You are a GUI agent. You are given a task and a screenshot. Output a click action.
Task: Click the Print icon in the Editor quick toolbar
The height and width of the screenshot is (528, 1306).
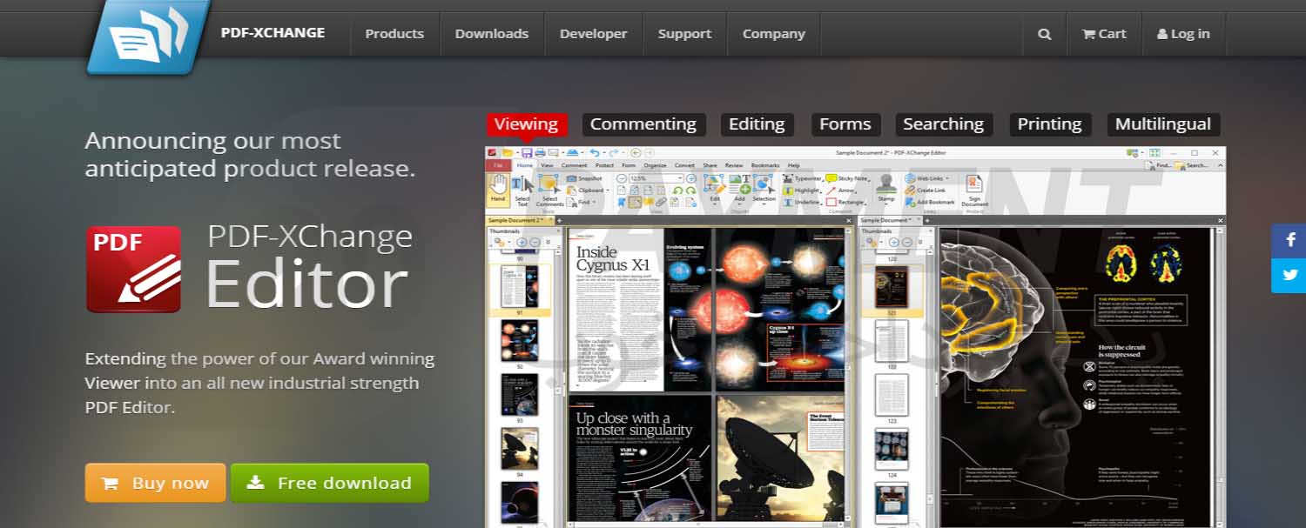pos(540,153)
